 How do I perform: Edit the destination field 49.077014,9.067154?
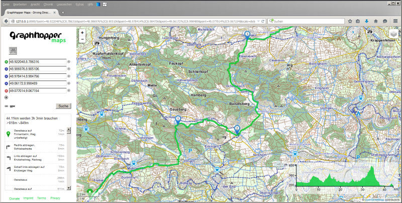click(x=38, y=91)
